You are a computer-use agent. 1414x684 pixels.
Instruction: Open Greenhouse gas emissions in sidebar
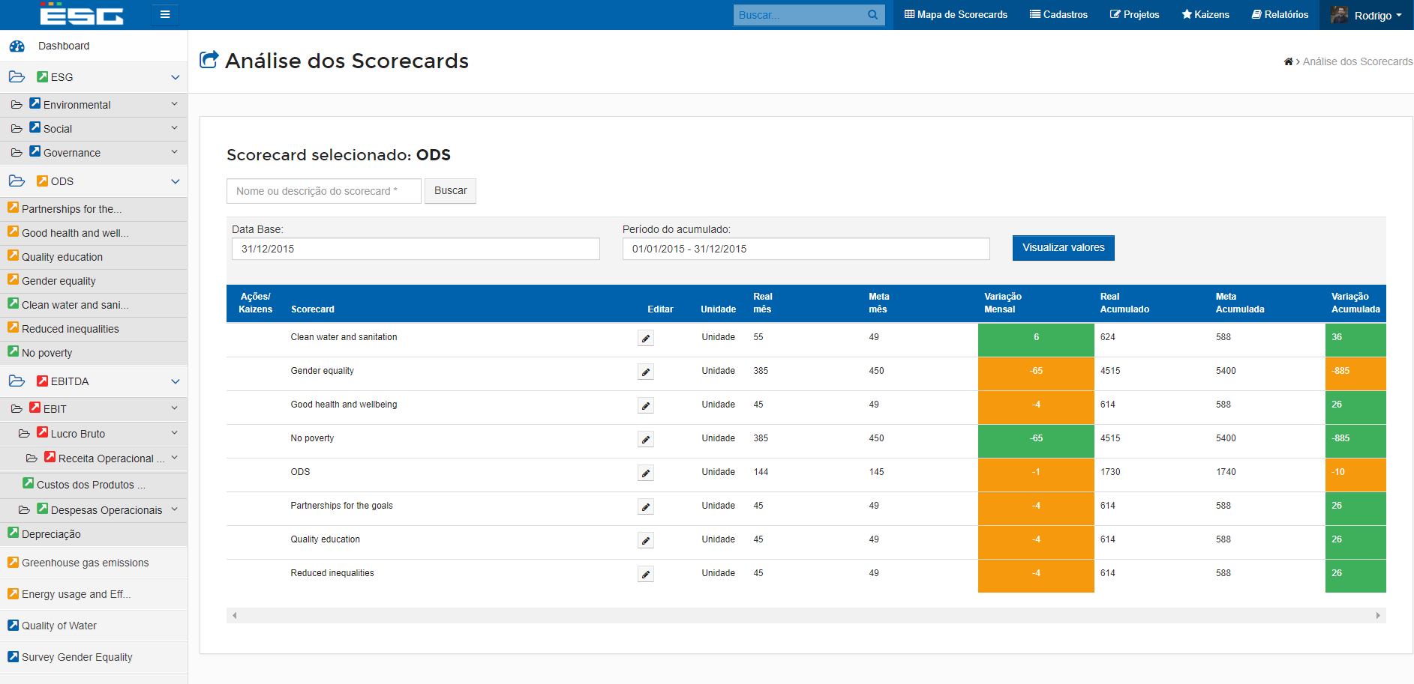(x=85, y=563)
